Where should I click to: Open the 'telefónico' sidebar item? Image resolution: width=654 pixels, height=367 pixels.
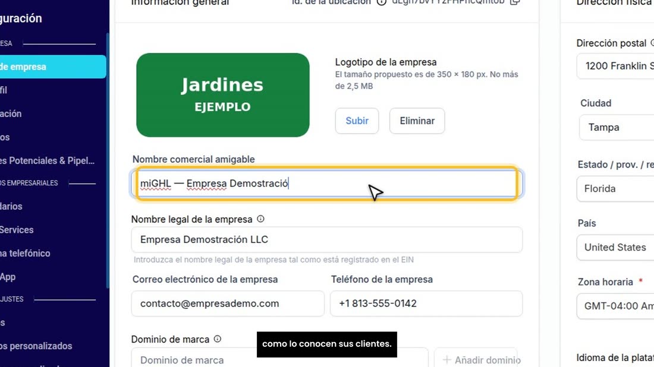[x=25, y=253]
